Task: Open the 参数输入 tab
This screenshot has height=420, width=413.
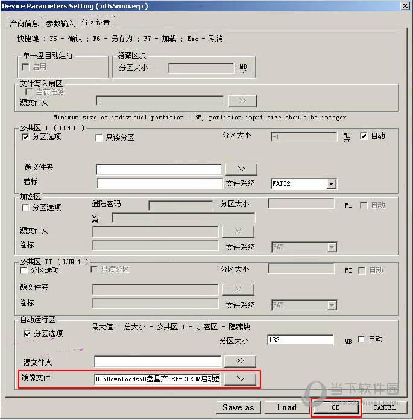Action: coord(60,24)
